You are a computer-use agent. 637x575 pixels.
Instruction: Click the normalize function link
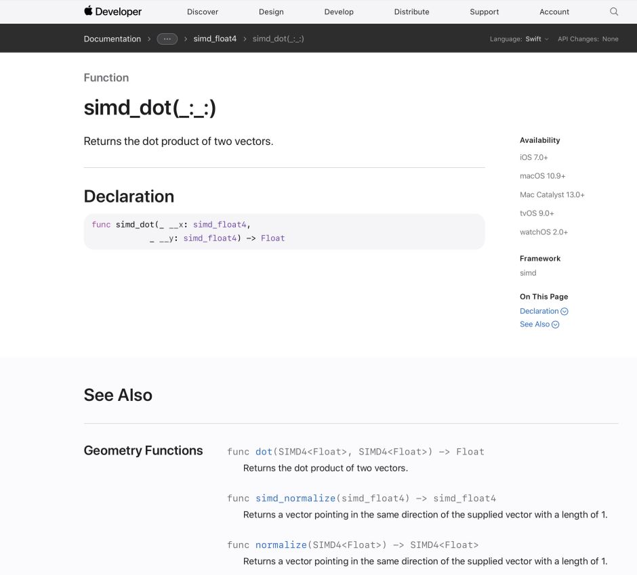coord(281,545)
